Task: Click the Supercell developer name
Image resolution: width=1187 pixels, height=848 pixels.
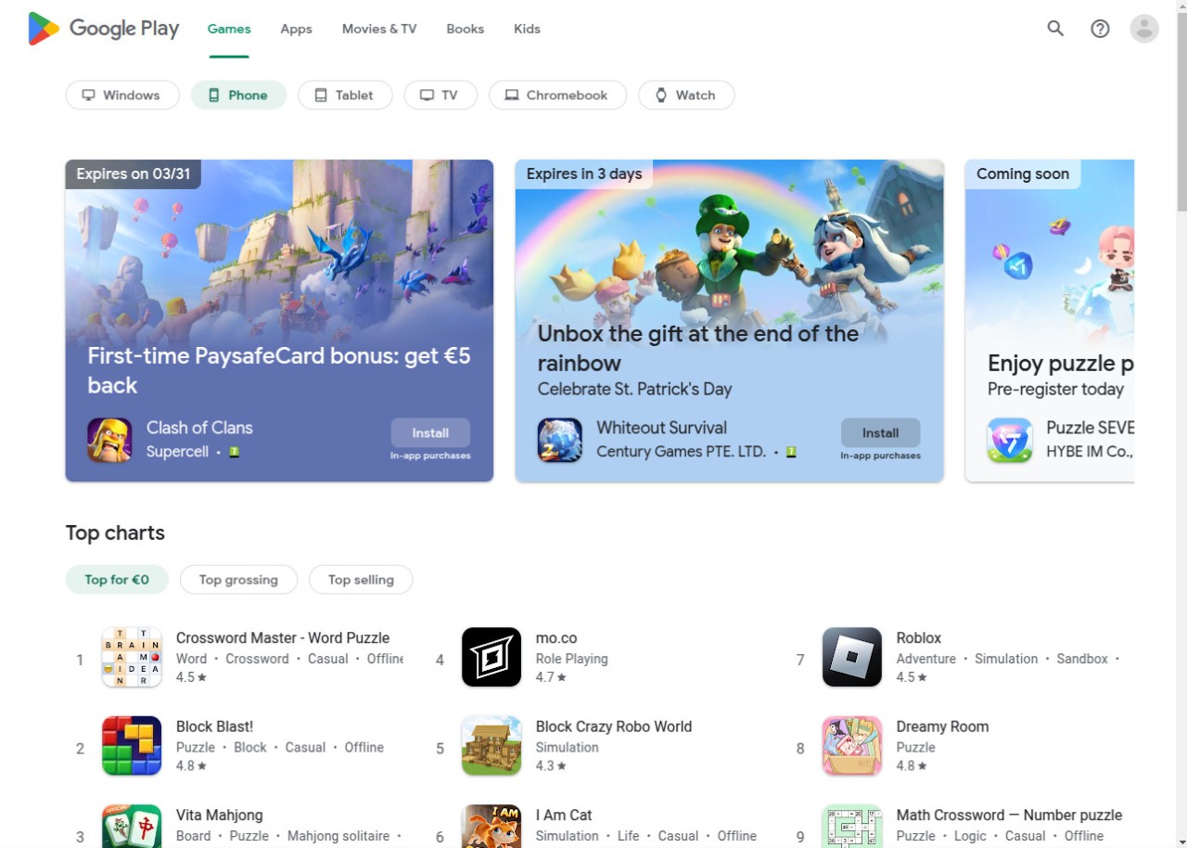Action: click(177, 452)
